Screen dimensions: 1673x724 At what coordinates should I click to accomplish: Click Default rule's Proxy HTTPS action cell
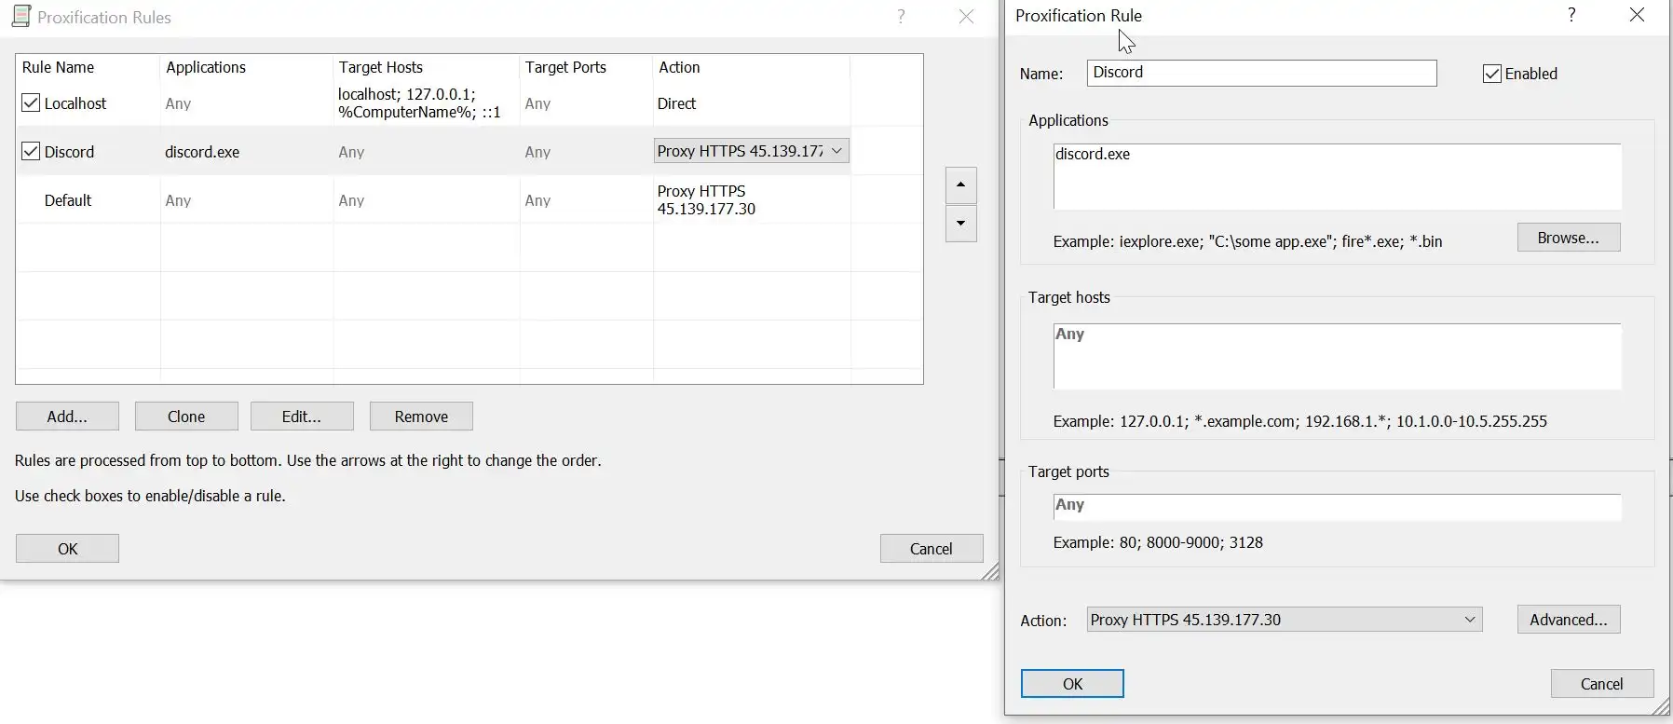click(706, 199)
